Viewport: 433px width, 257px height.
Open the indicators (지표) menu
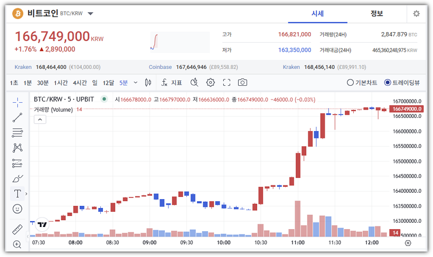(172, 82)
